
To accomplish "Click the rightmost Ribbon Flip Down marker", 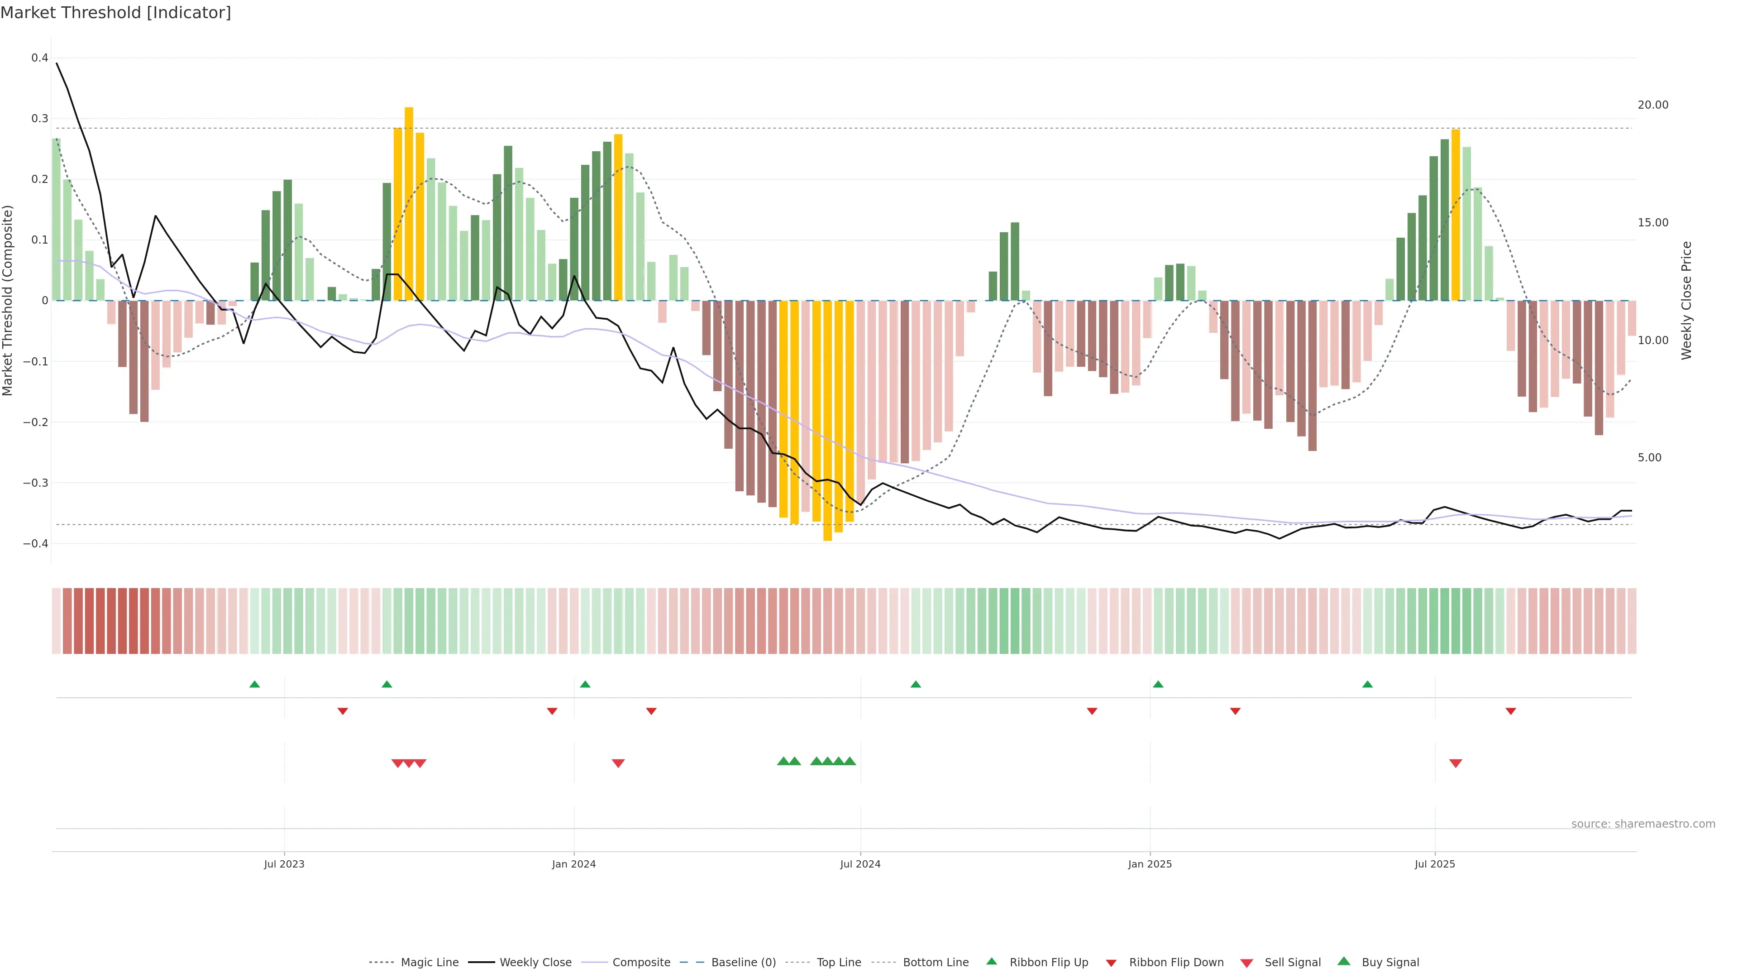I will click(1511, 711).
